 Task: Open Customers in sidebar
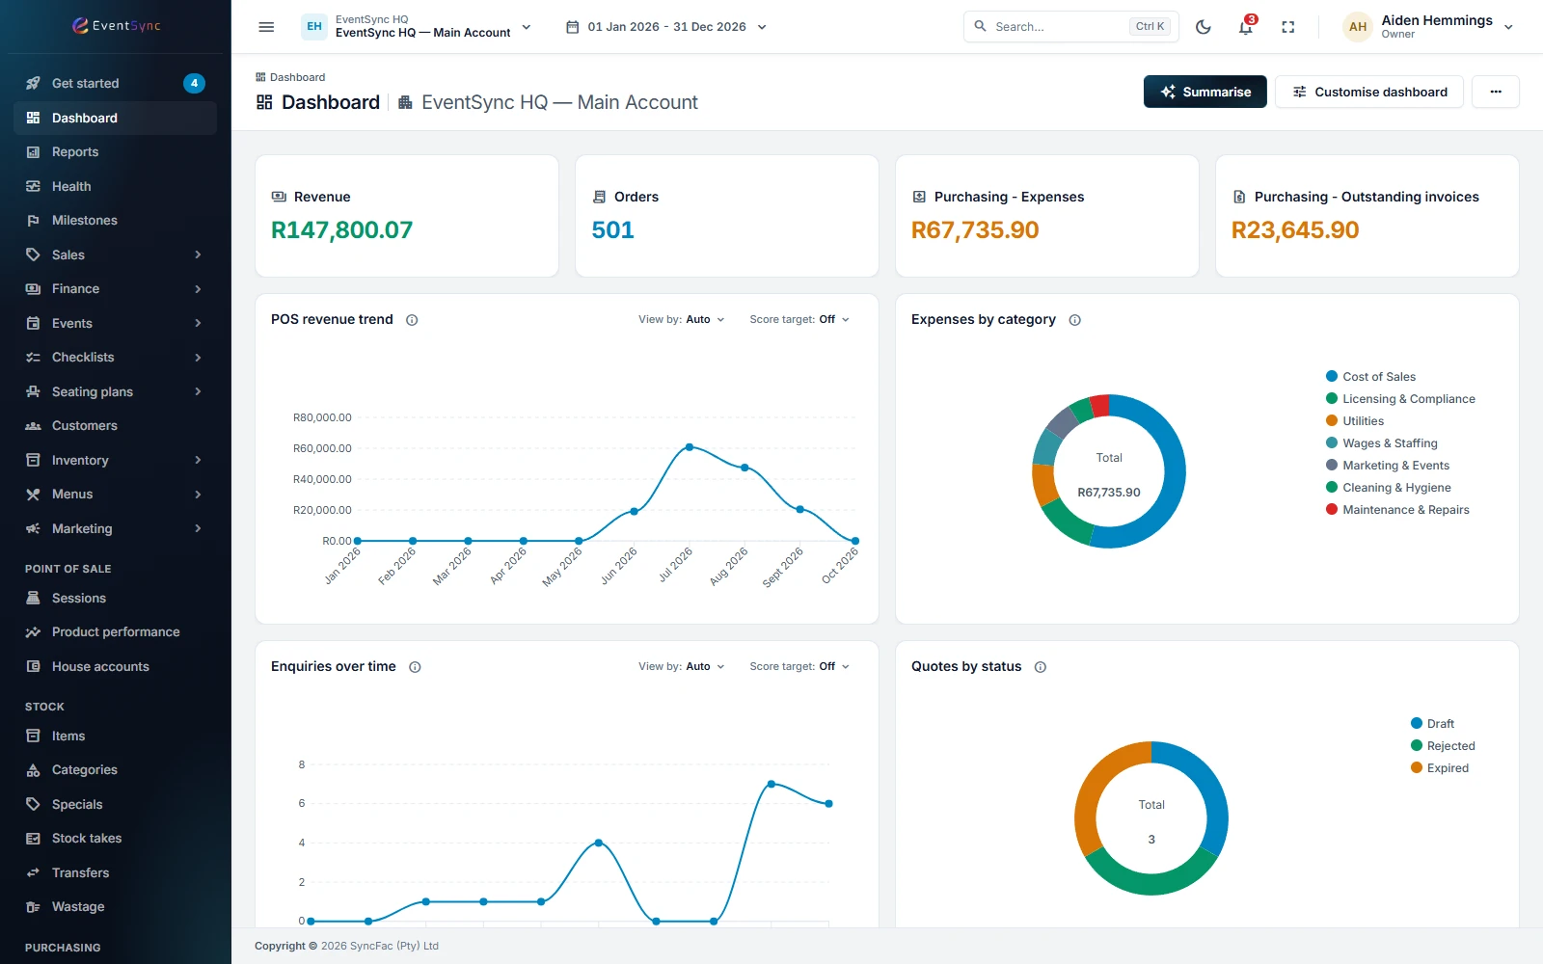(115, 426)
